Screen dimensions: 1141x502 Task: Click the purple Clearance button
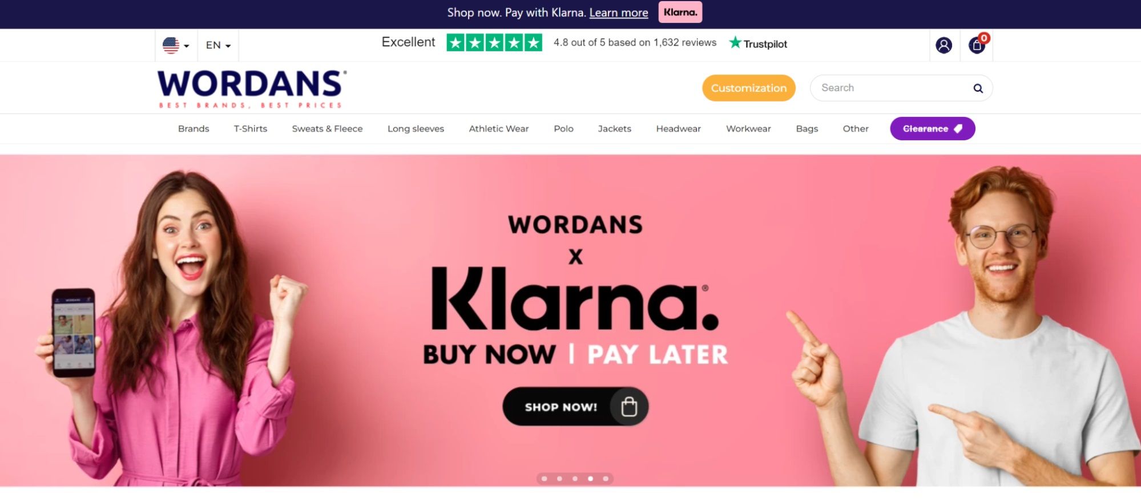(x=932, y=128)
